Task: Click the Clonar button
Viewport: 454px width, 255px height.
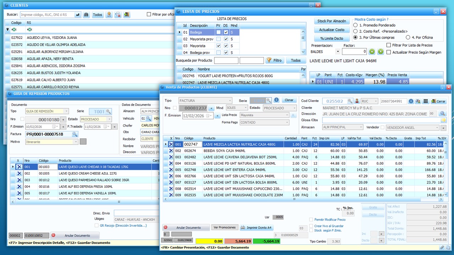Action: pyautogui.click(x=289, y=100)
